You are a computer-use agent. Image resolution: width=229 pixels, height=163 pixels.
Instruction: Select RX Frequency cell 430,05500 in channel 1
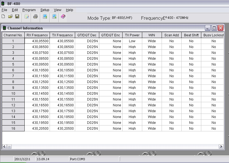coord(37,41)
